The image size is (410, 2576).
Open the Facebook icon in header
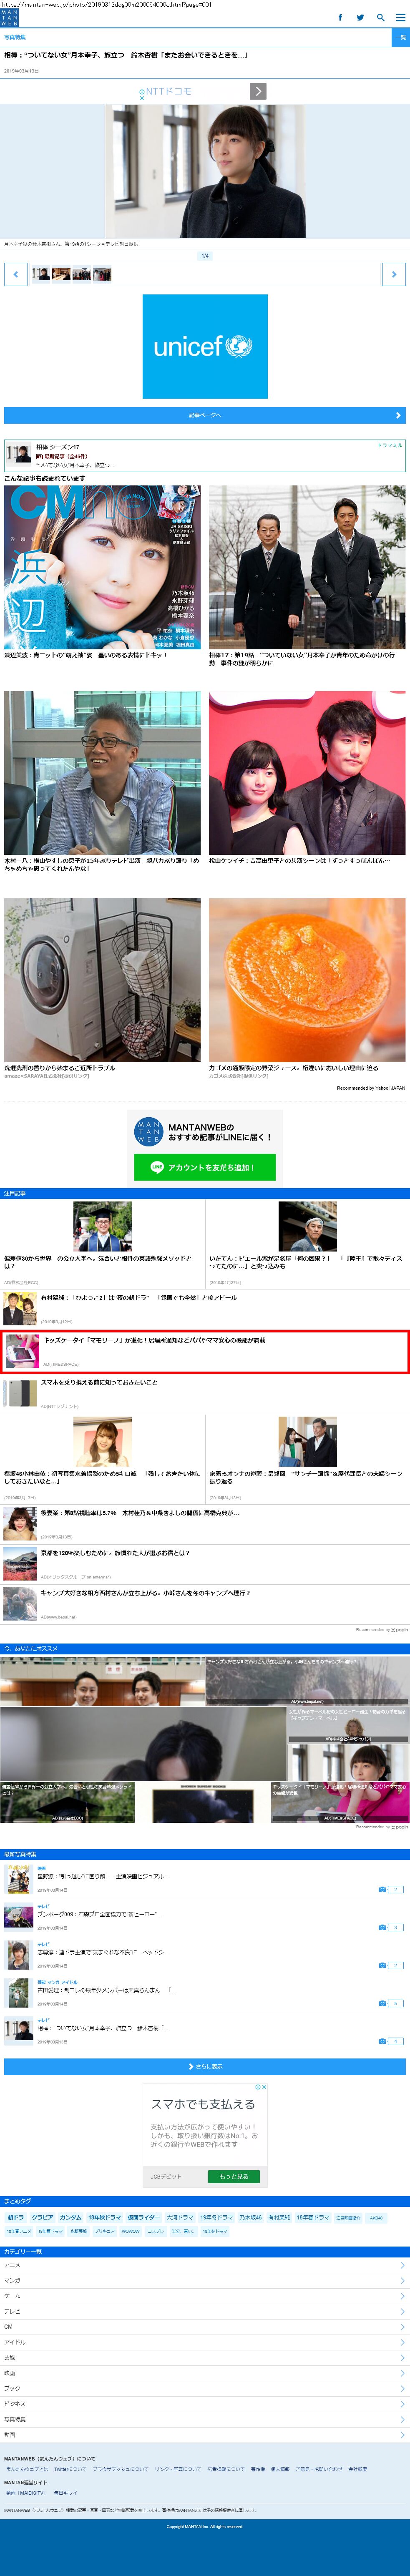(x=340, y=17)
